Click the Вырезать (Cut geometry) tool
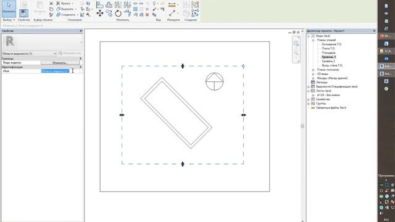This screenshot has width=395, height=222. coord(66,9)
